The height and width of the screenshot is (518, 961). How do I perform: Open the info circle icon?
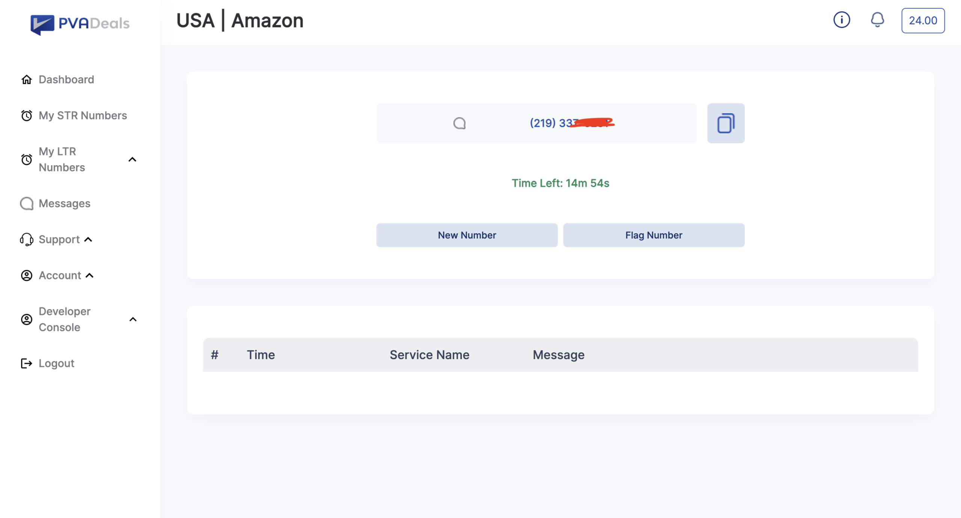pos(842,20)
